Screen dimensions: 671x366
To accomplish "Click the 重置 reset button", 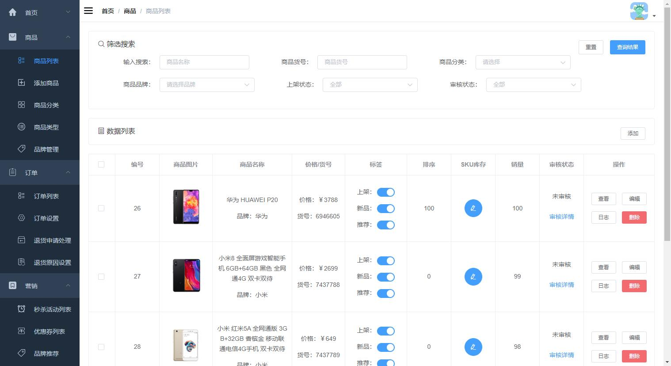I will (x=591, y=47).
